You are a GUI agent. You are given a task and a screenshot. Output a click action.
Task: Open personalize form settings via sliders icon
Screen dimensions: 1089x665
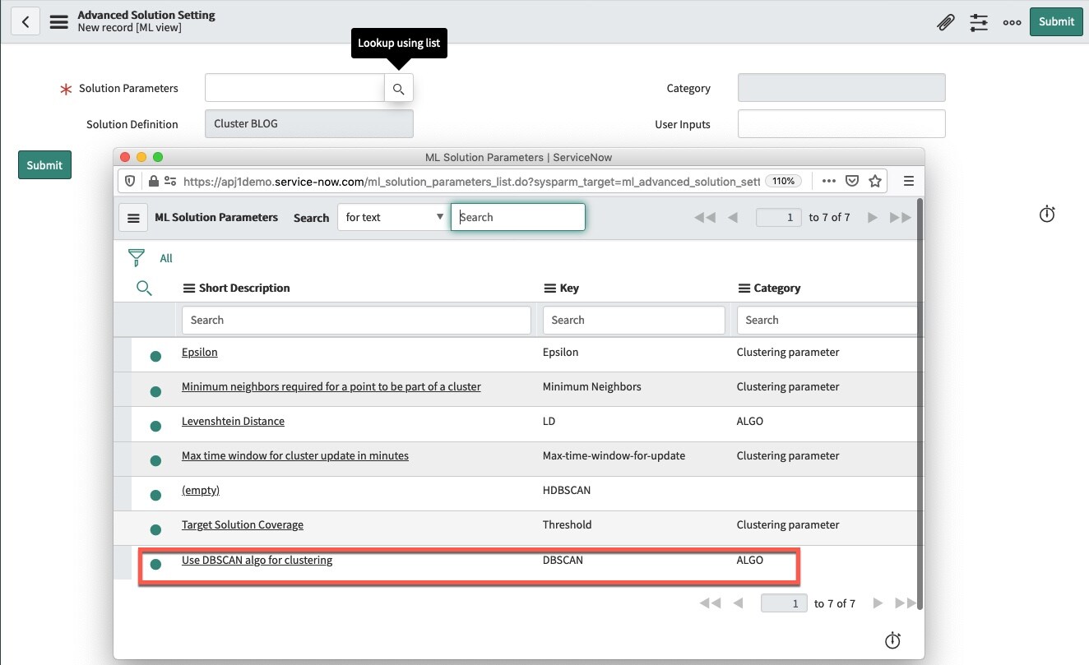coord(978,22)
